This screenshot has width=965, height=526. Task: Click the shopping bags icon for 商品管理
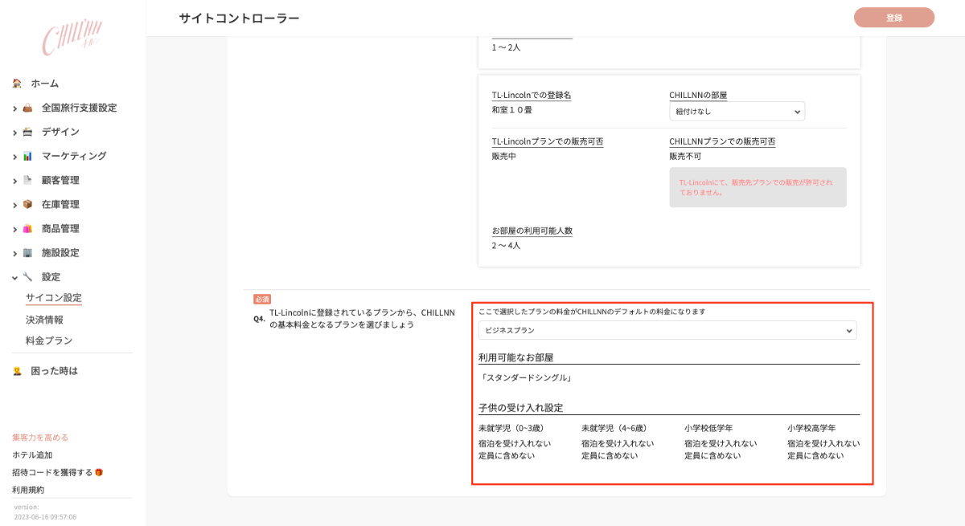pos(27,228)
